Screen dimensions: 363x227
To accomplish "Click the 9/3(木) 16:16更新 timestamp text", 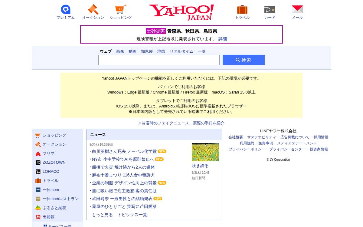I will tap(101, 145).
